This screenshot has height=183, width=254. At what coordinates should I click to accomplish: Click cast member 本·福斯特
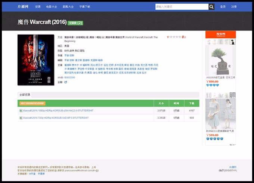tap(84, 65)
